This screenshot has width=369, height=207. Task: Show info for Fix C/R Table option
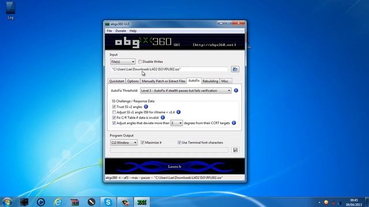163,117
